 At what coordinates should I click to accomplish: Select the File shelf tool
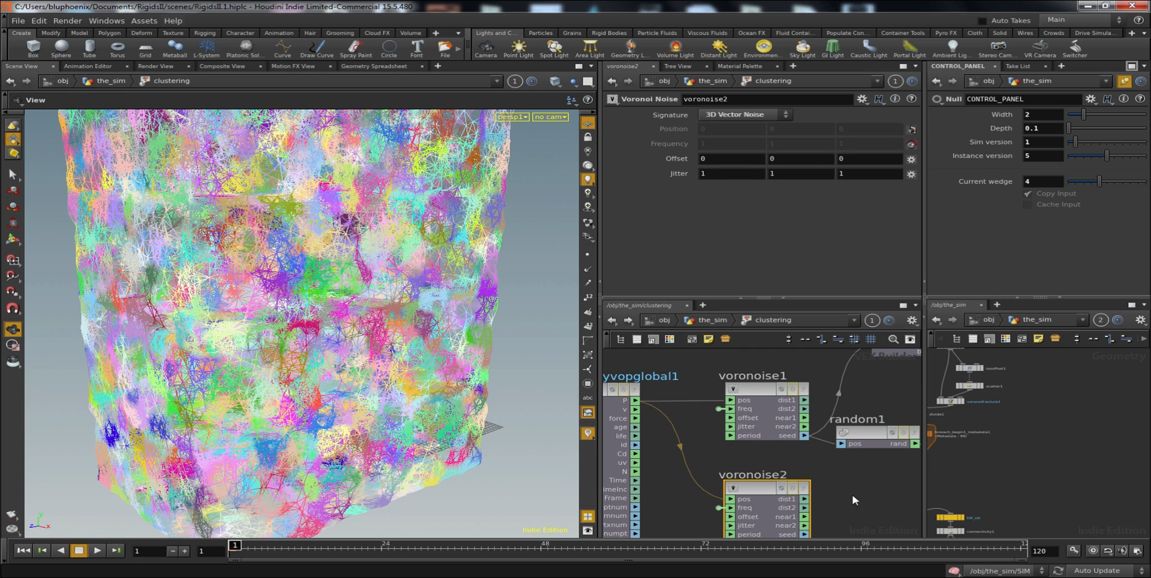coord(445,49)
